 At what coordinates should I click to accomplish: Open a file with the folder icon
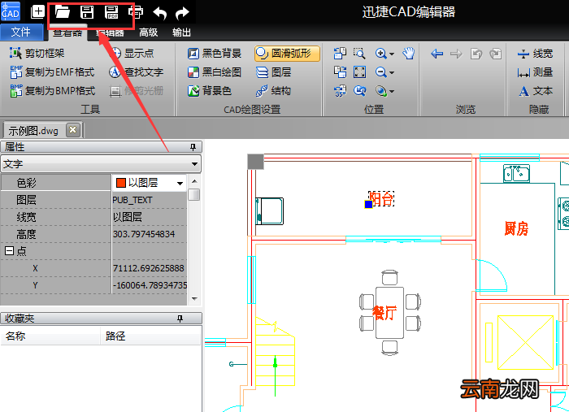pyautogui.click(x=62, y=12)
